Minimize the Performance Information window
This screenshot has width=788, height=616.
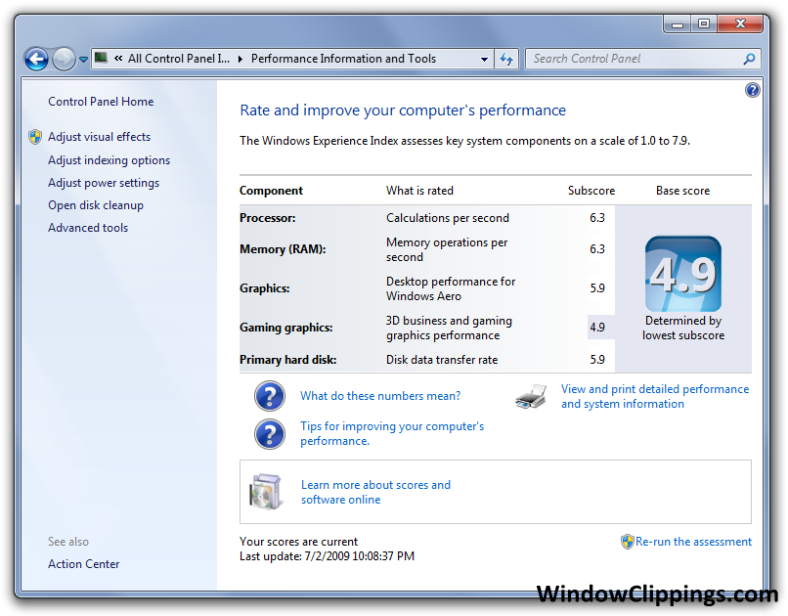pos(677,23)
